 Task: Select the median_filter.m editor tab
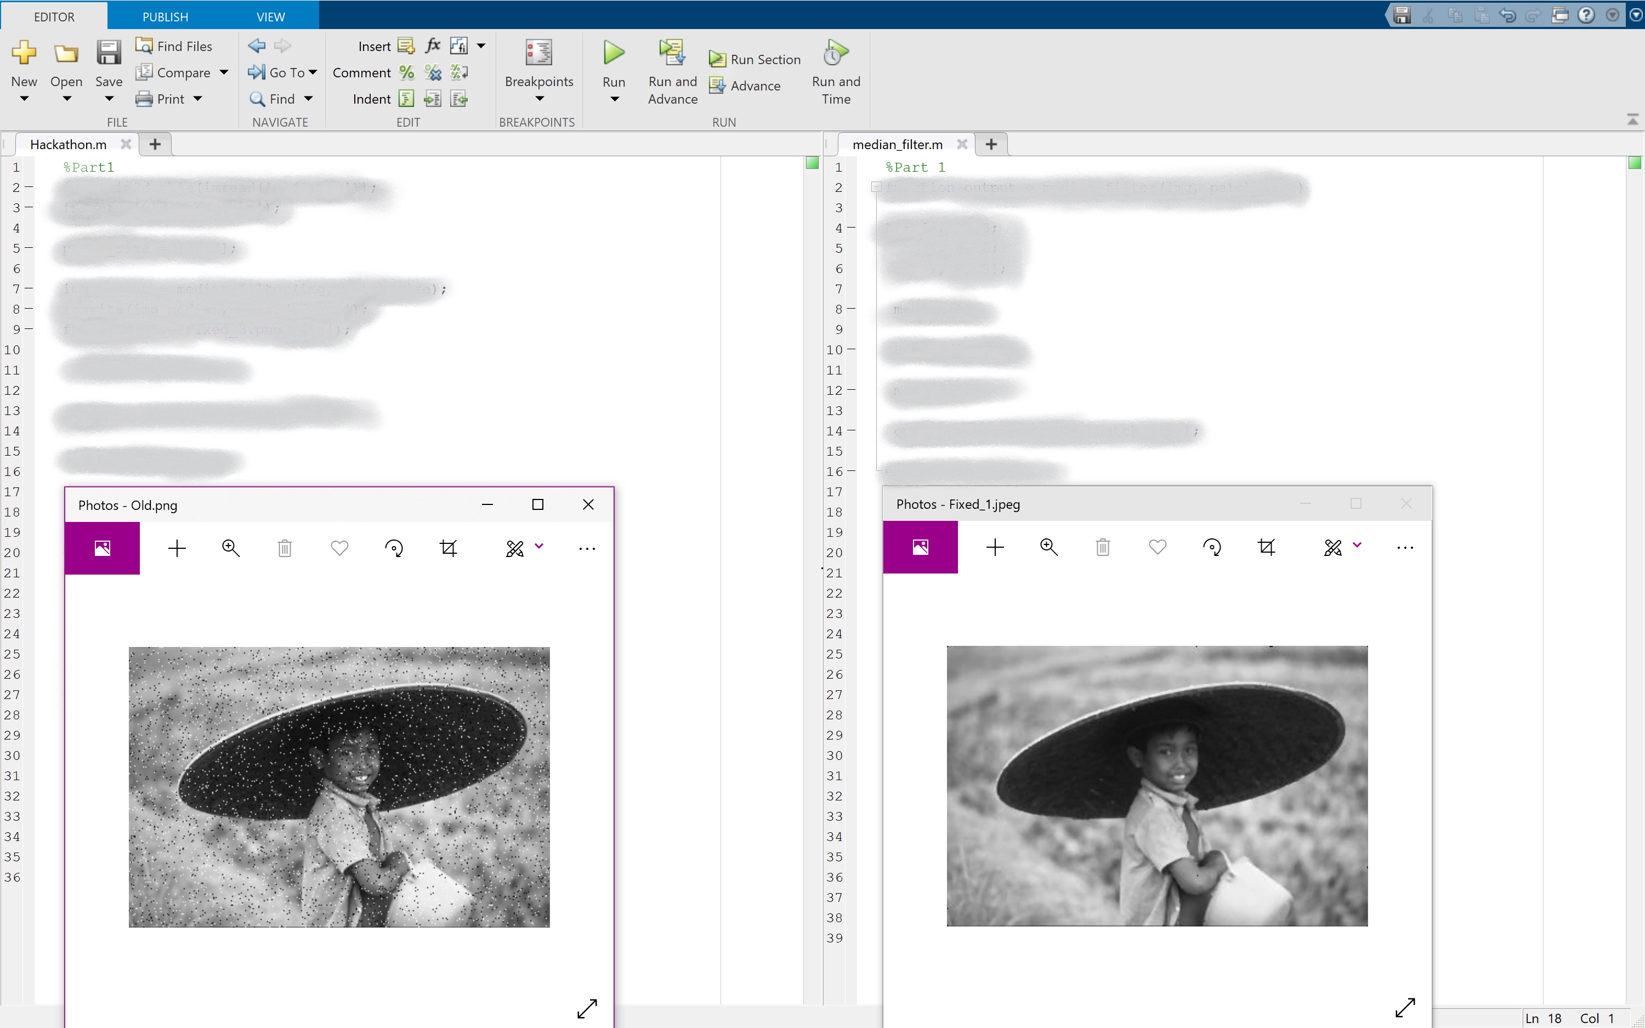click(897, 144)
